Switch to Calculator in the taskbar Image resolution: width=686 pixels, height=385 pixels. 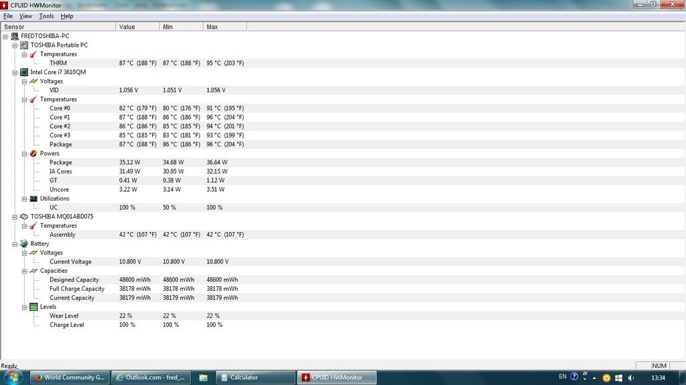coord(255,378)
